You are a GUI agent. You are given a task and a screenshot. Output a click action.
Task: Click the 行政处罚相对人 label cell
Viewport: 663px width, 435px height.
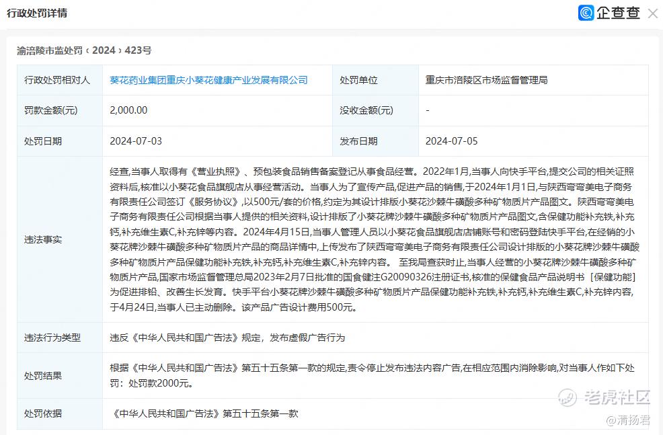pyautogui.click(x=60, y=80)
